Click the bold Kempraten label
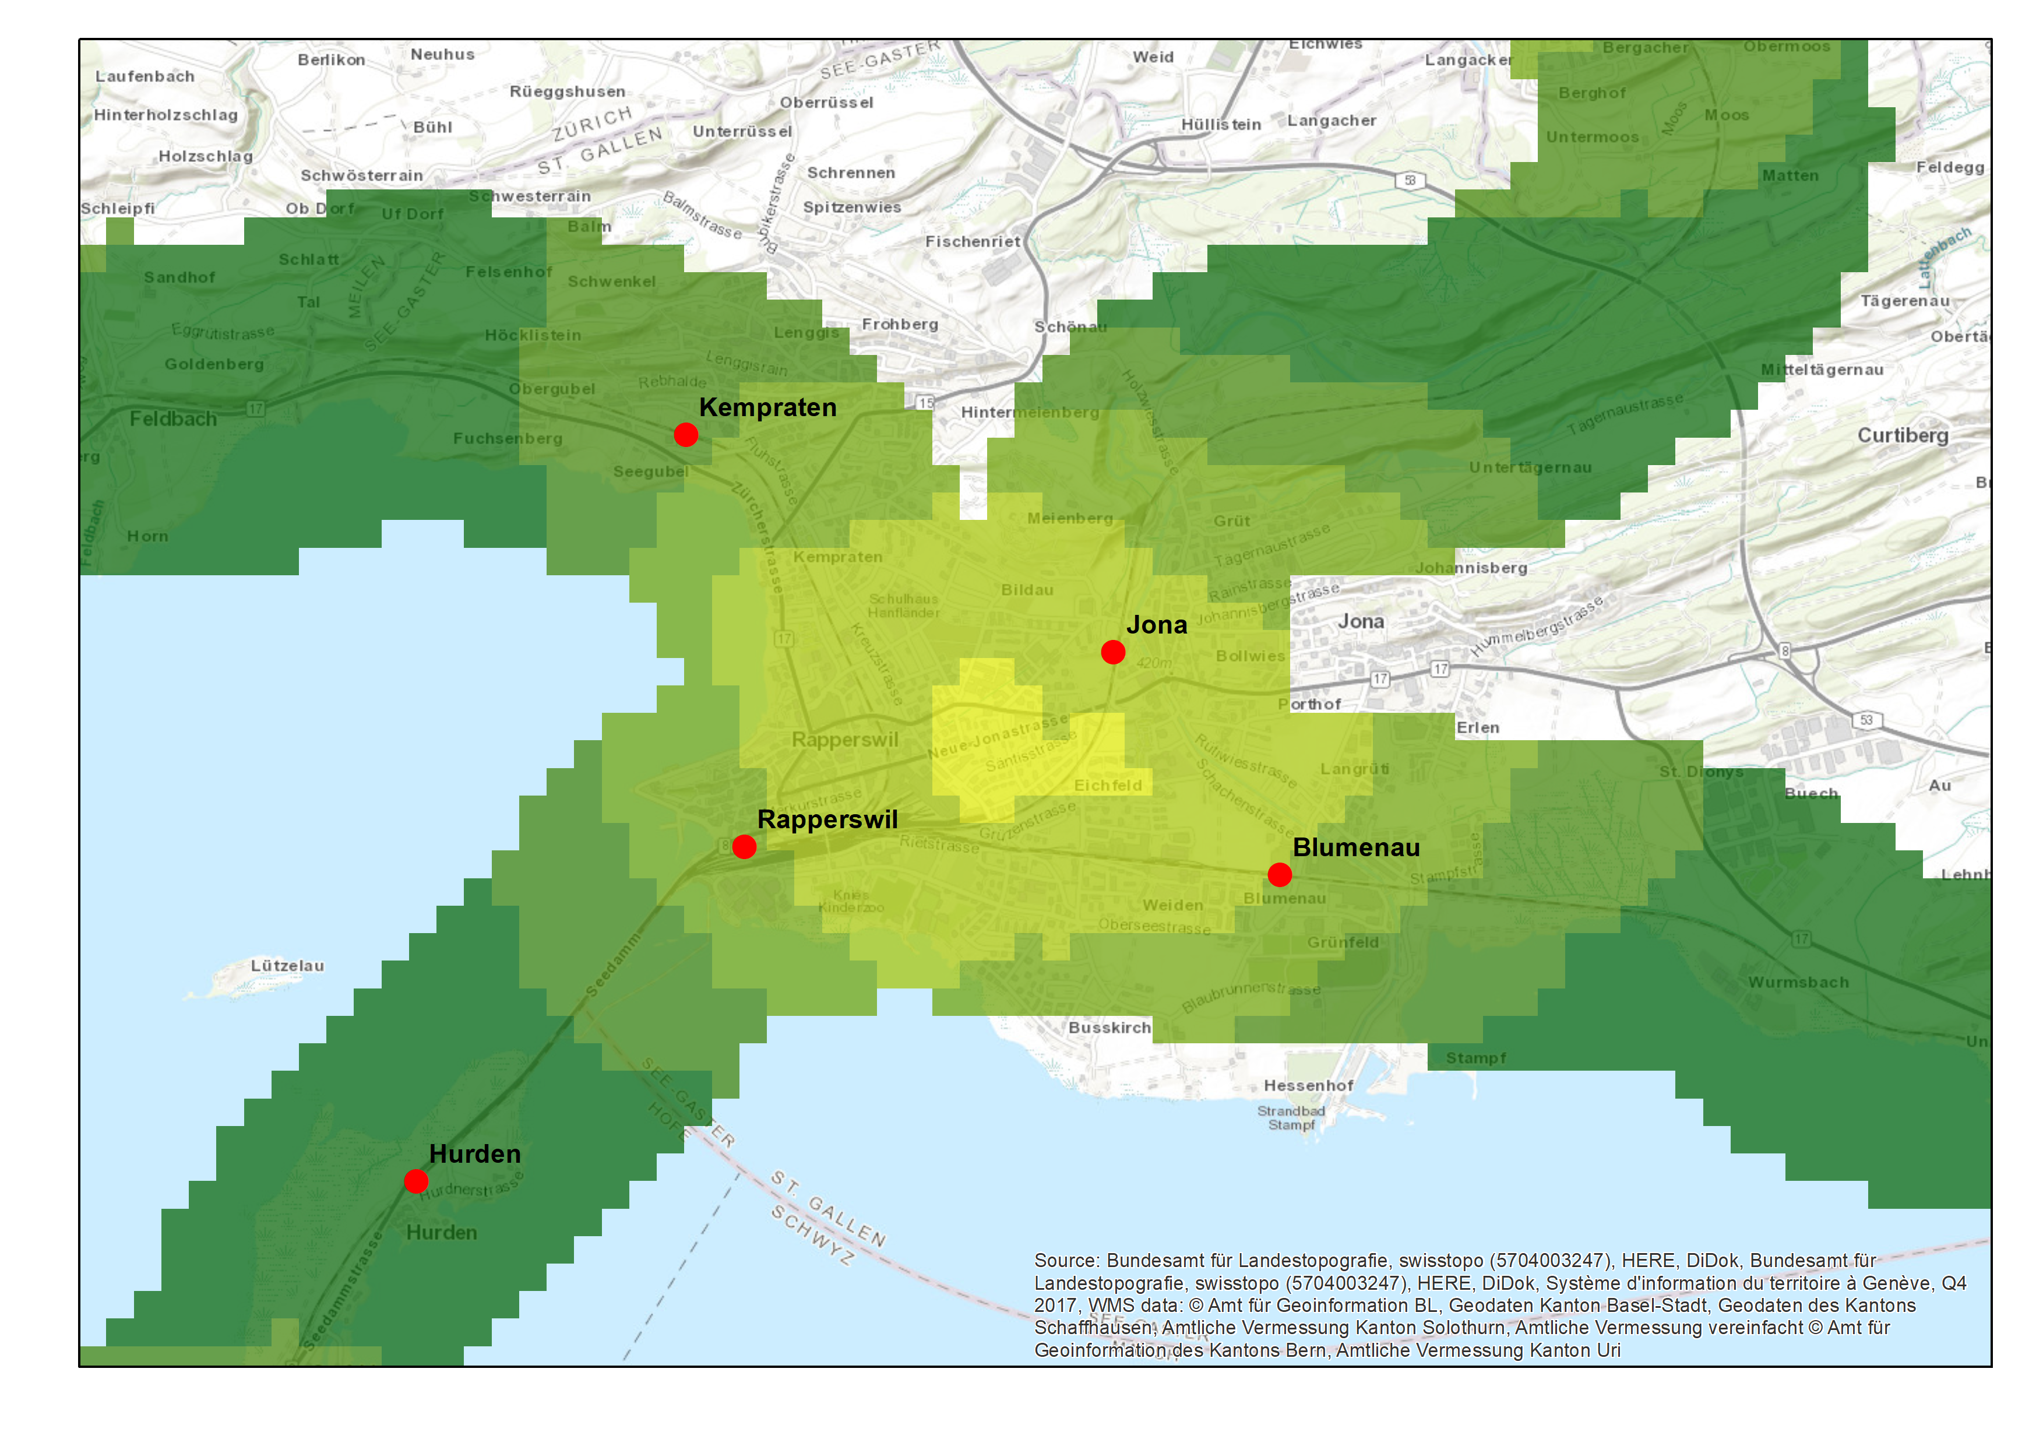Viewport: 2043px width, 1446px height. click(767, 408)
